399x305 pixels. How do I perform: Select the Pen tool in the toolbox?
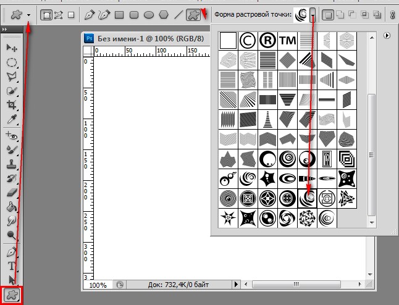pos(12,251)
